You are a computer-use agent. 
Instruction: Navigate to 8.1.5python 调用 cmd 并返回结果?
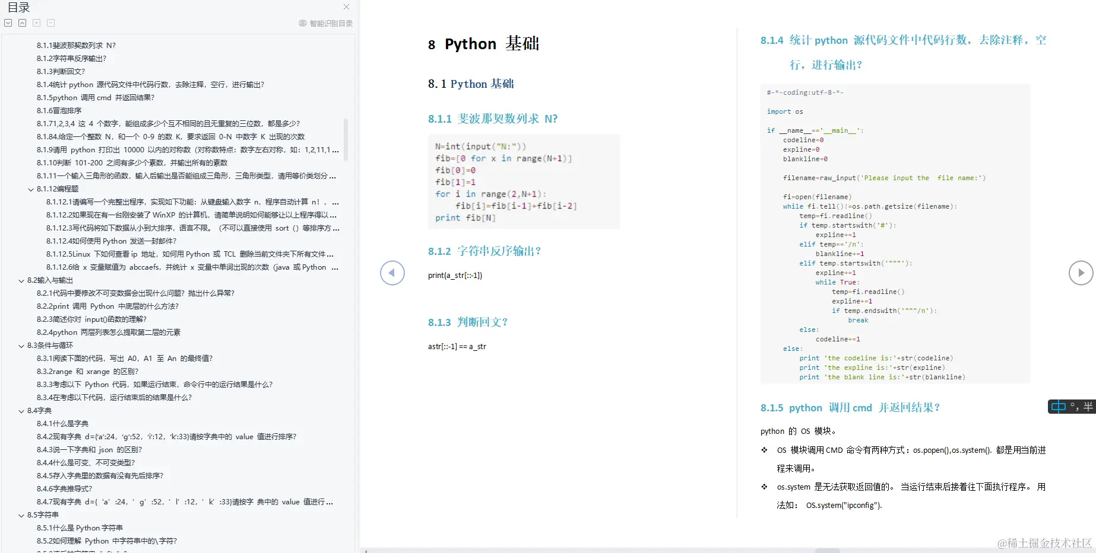pos(96,98)
